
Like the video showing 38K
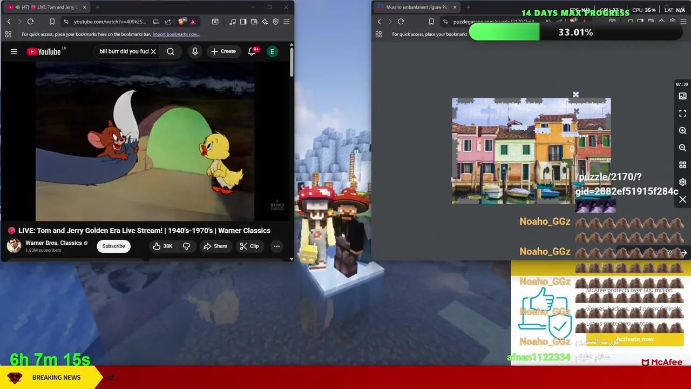coord(162,246)
